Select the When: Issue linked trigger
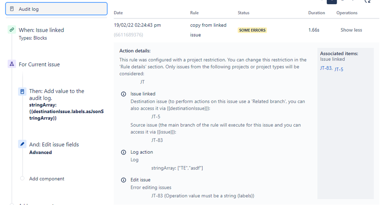The image size is (387, 205). click(x=41, y=30)
